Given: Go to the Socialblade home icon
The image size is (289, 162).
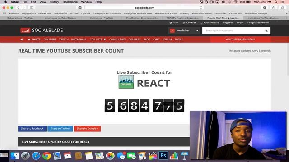Looking at the screenshot, I should (x=22, y=40).
